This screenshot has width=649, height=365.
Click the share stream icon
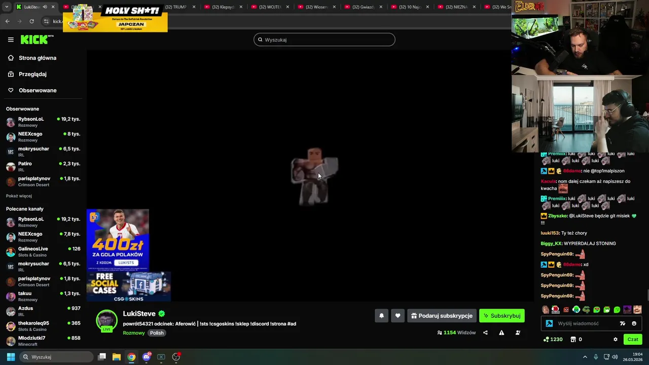coord(485,333)
